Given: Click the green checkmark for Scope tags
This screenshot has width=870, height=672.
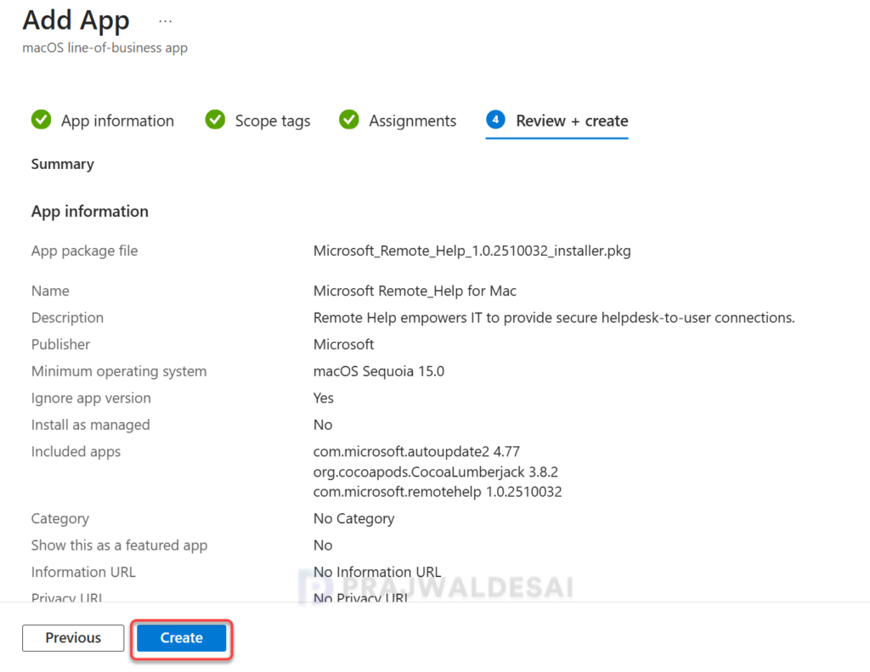Looking at the screenshot, I should 215,119.
